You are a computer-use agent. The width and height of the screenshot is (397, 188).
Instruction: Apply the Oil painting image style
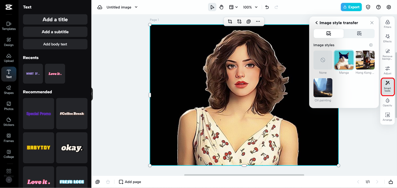[x=323, y=88]
